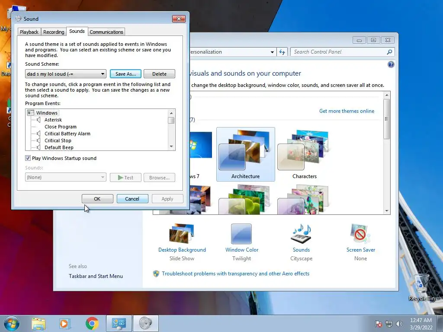
Task: Click the themes list scroll up arrow
Action: (387, 95)
